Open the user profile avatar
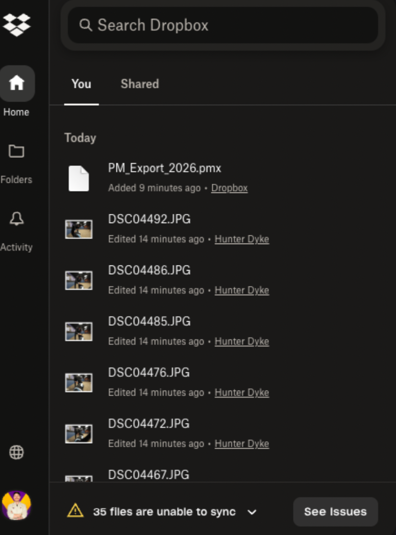Viewport: 396px width, 535px height. click(16, 505)
